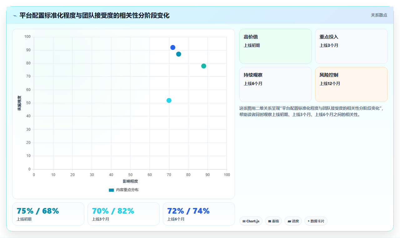Click 上线6个月 in 持续观察 card
This screenshot has width=400, height=238.
pos(253,84)
